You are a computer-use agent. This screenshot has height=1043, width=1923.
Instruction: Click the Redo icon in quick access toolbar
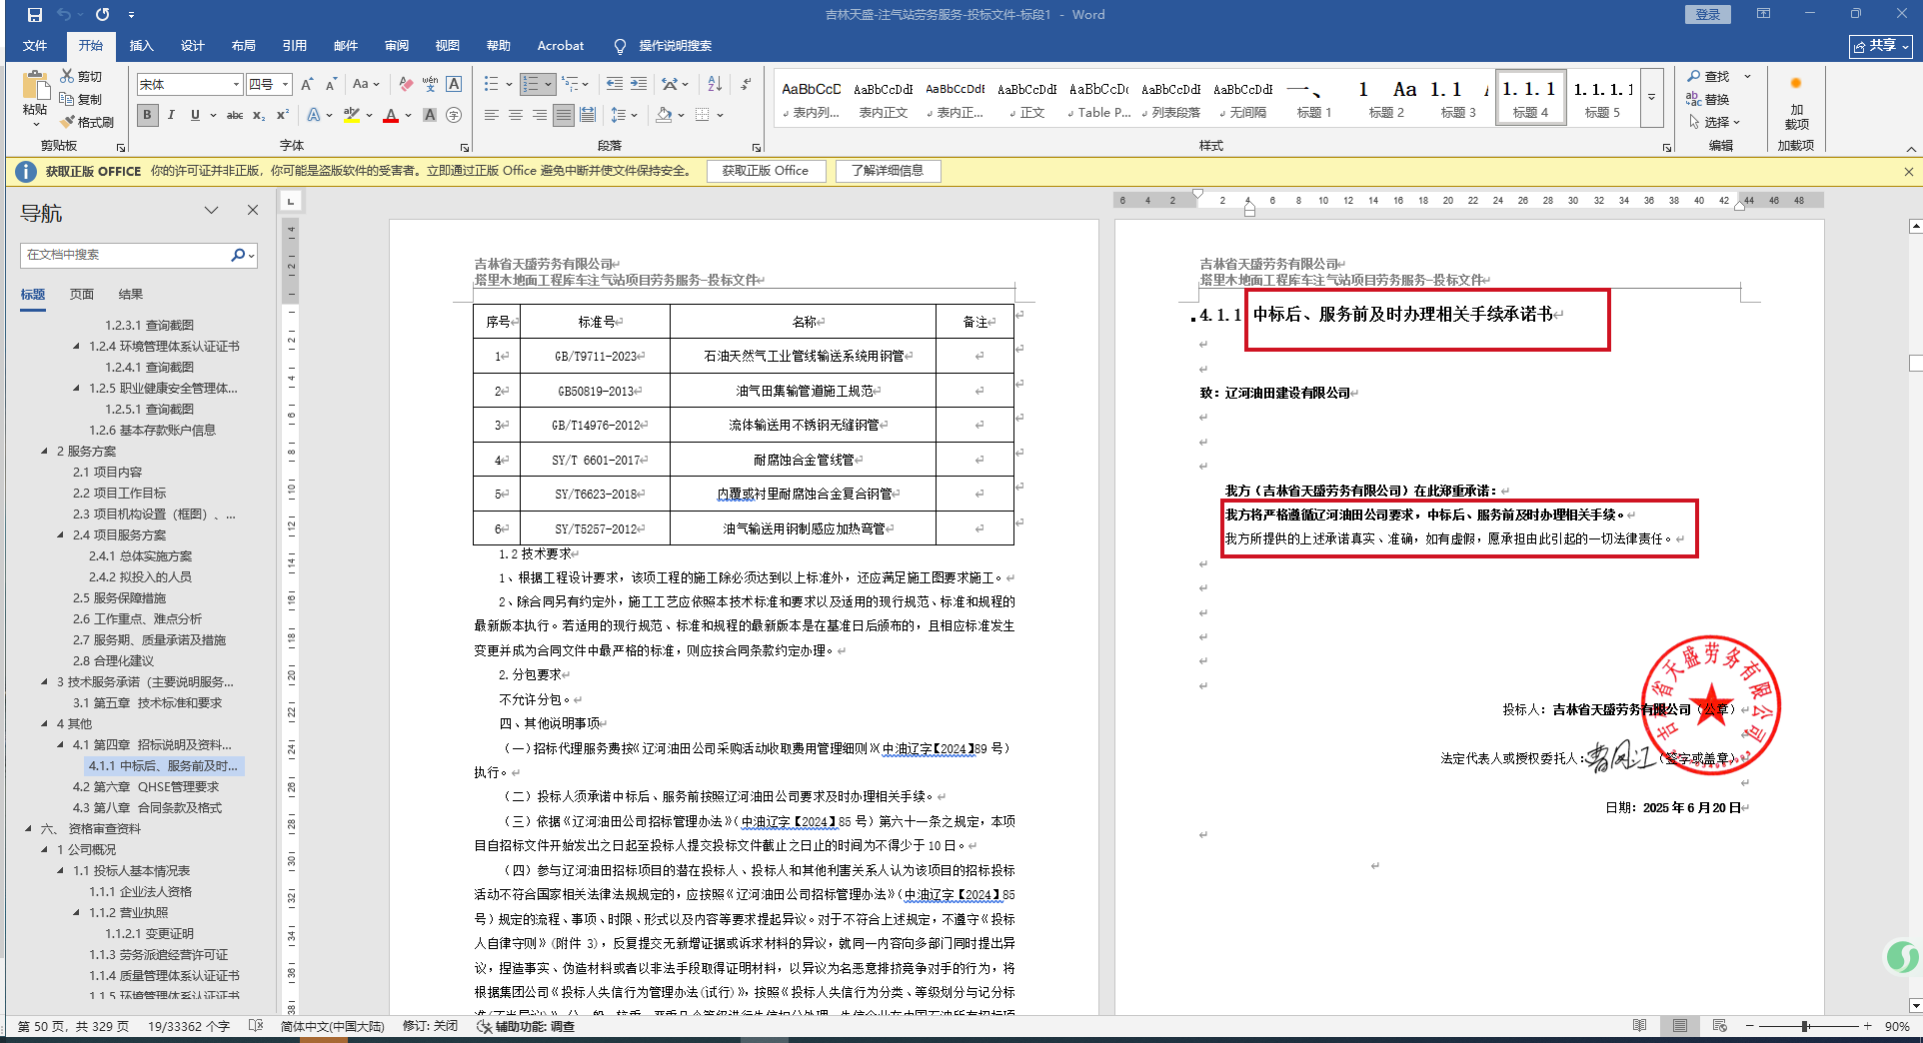tap(102, 15)
